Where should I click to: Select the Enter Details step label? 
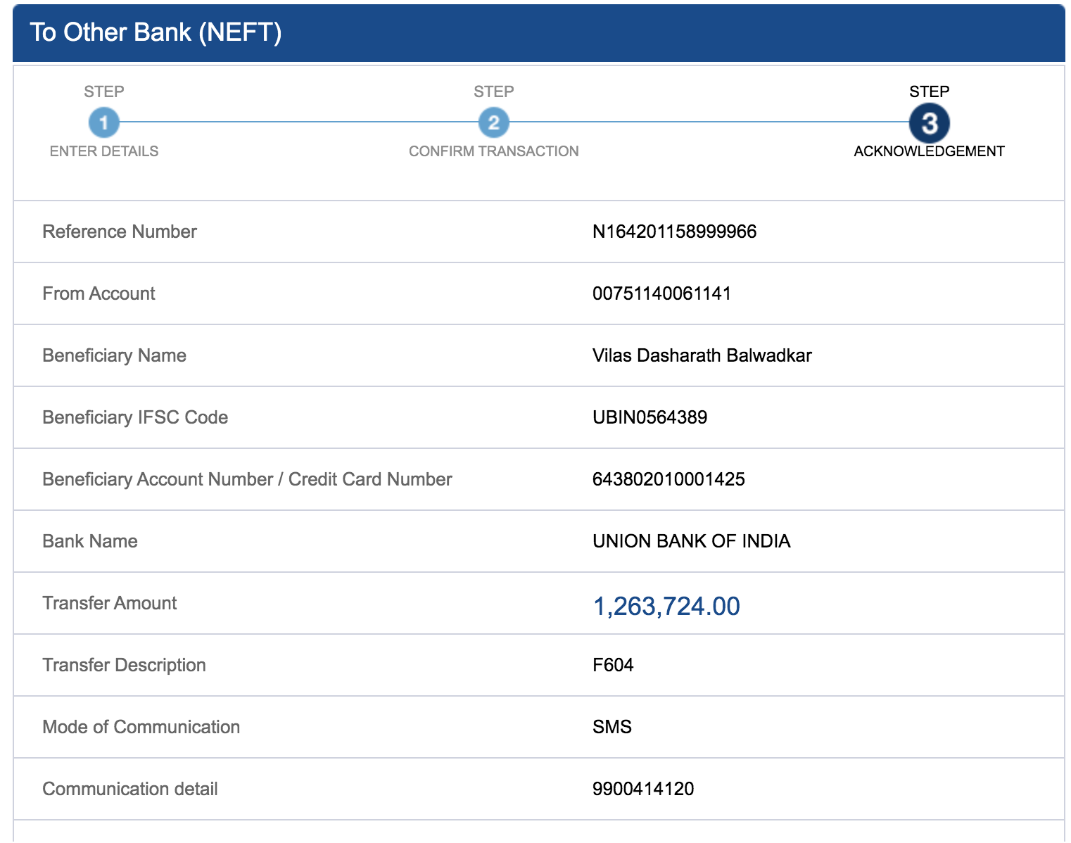[x=104, y=151]
